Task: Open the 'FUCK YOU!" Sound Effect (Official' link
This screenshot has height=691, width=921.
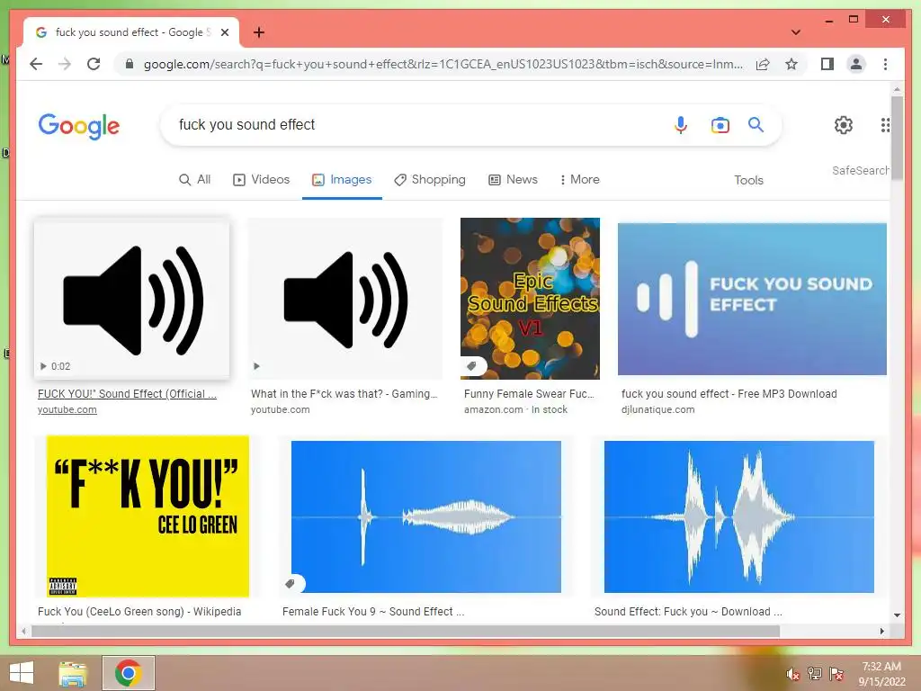Action: 127,394
